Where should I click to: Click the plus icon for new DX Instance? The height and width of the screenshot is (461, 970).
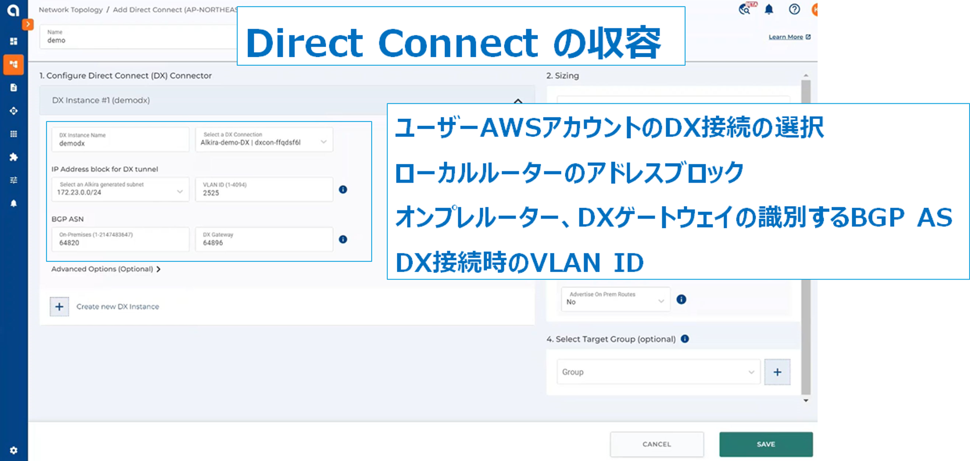click(x=59, y=307)
